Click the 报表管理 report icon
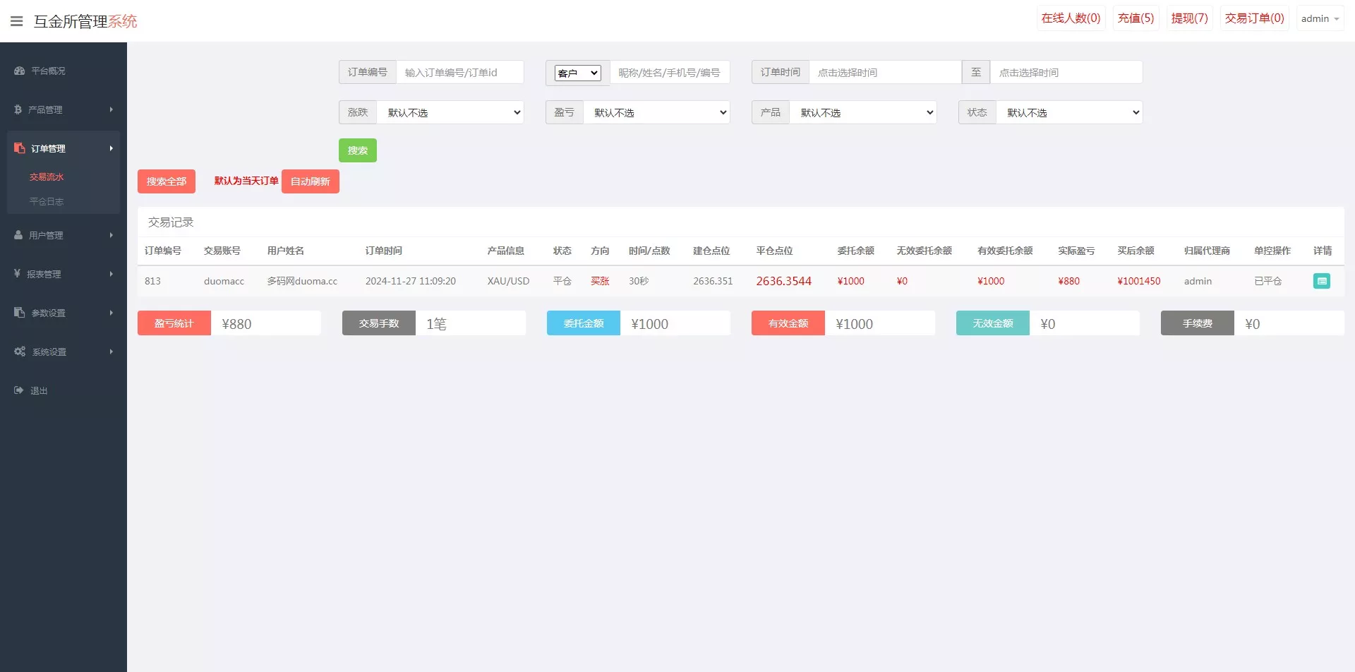Screen dimensions: 1355x672 (18, 274)
